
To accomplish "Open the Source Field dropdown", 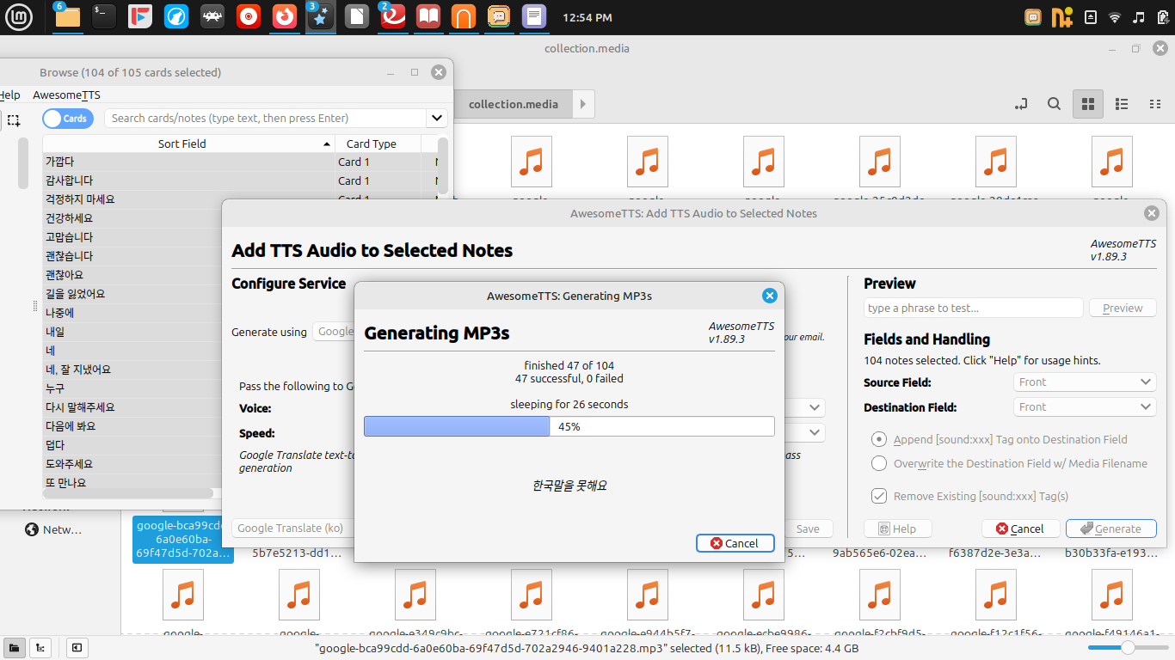I will point(1085,382).
